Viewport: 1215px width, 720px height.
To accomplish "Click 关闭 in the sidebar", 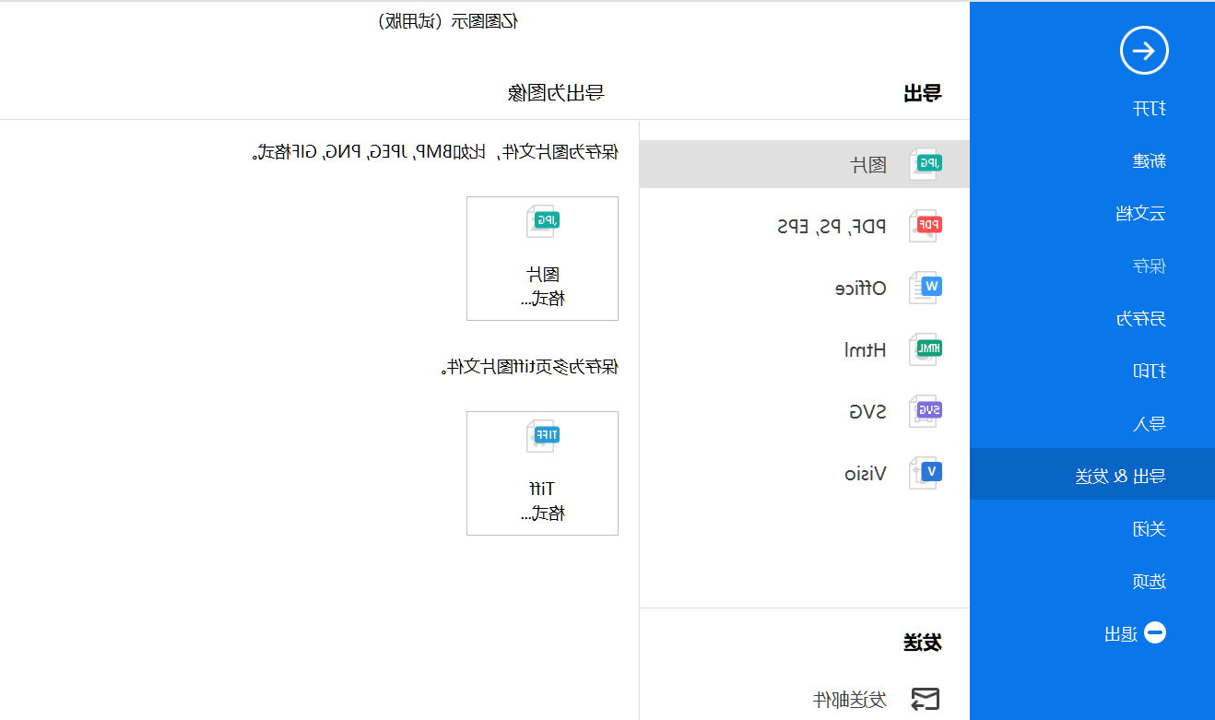I will point(1149,529).
